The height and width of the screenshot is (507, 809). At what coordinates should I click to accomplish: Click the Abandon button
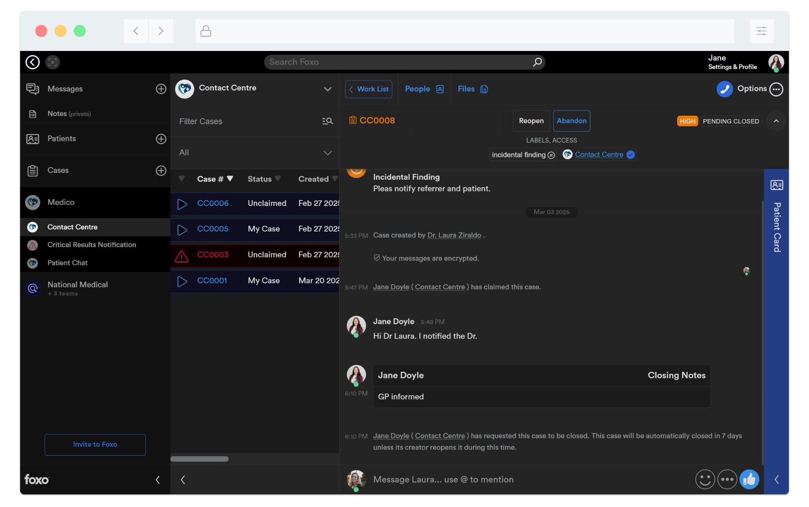571,121
